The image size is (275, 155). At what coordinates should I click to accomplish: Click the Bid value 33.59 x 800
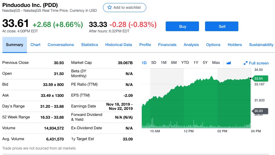point(53,84)
